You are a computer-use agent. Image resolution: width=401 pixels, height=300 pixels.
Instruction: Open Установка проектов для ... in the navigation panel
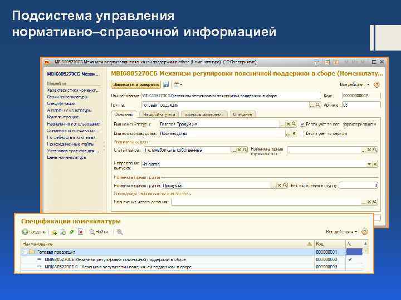coord(73,151)
